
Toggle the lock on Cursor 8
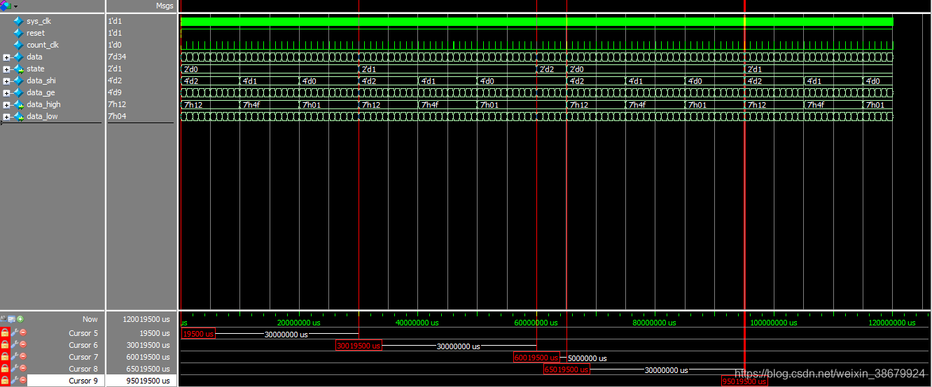coord(5,369)
